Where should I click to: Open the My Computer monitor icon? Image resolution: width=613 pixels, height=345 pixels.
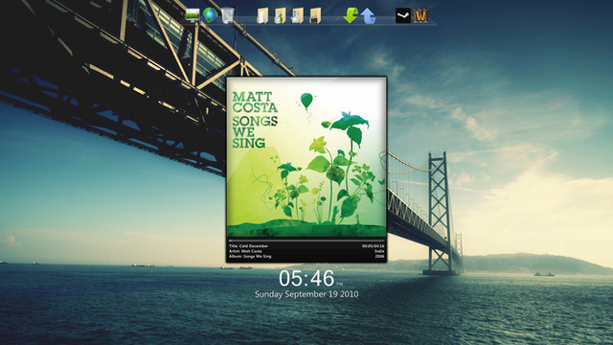pos(193,15)
